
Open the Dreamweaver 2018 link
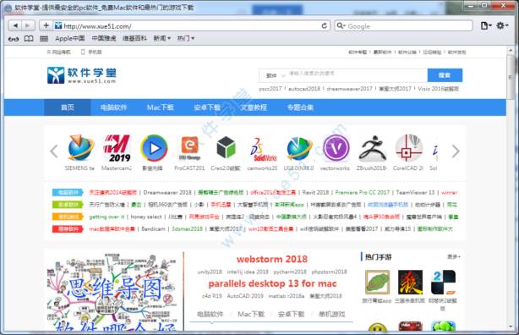167,193
